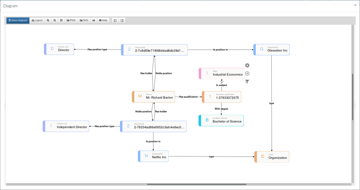The image size is (360, 190).
Task: Click the 'Has qualification' edge label
Action: pos(188,97)
